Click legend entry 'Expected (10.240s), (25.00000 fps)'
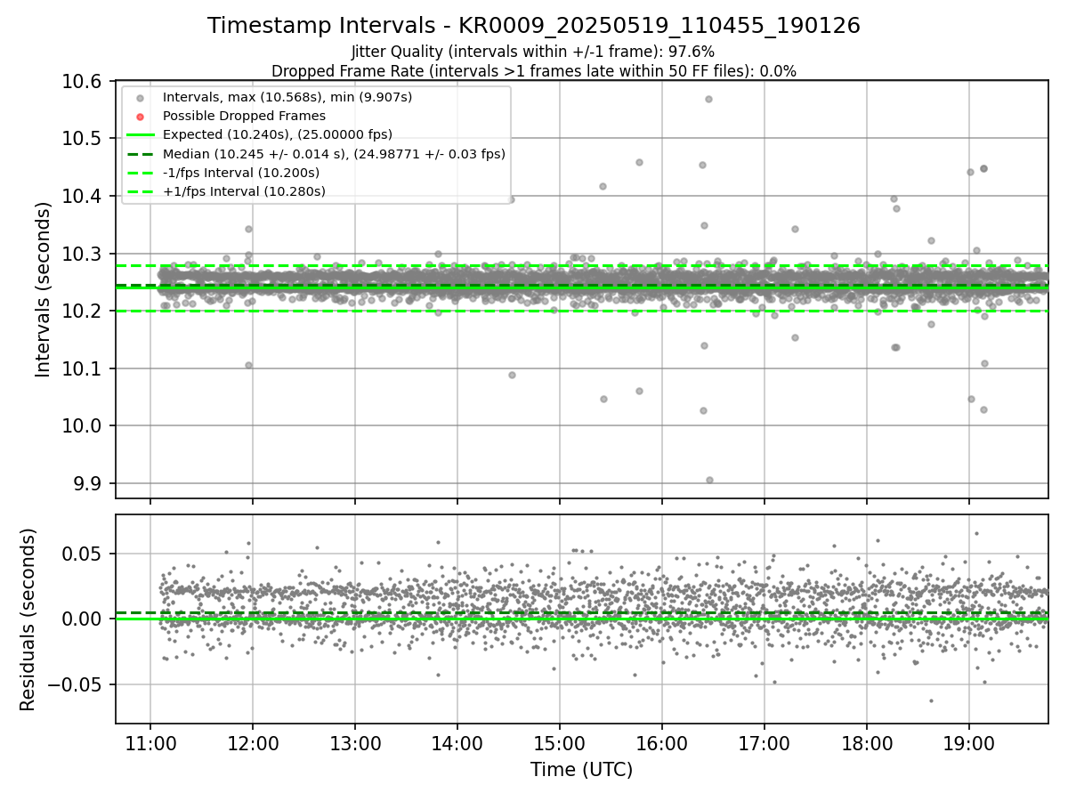 coord(278,134)
